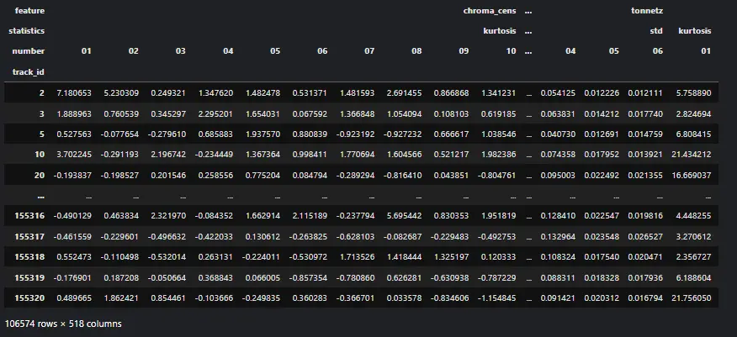Click the cell 2.295201
737x337 pixels.
[215, 113]
